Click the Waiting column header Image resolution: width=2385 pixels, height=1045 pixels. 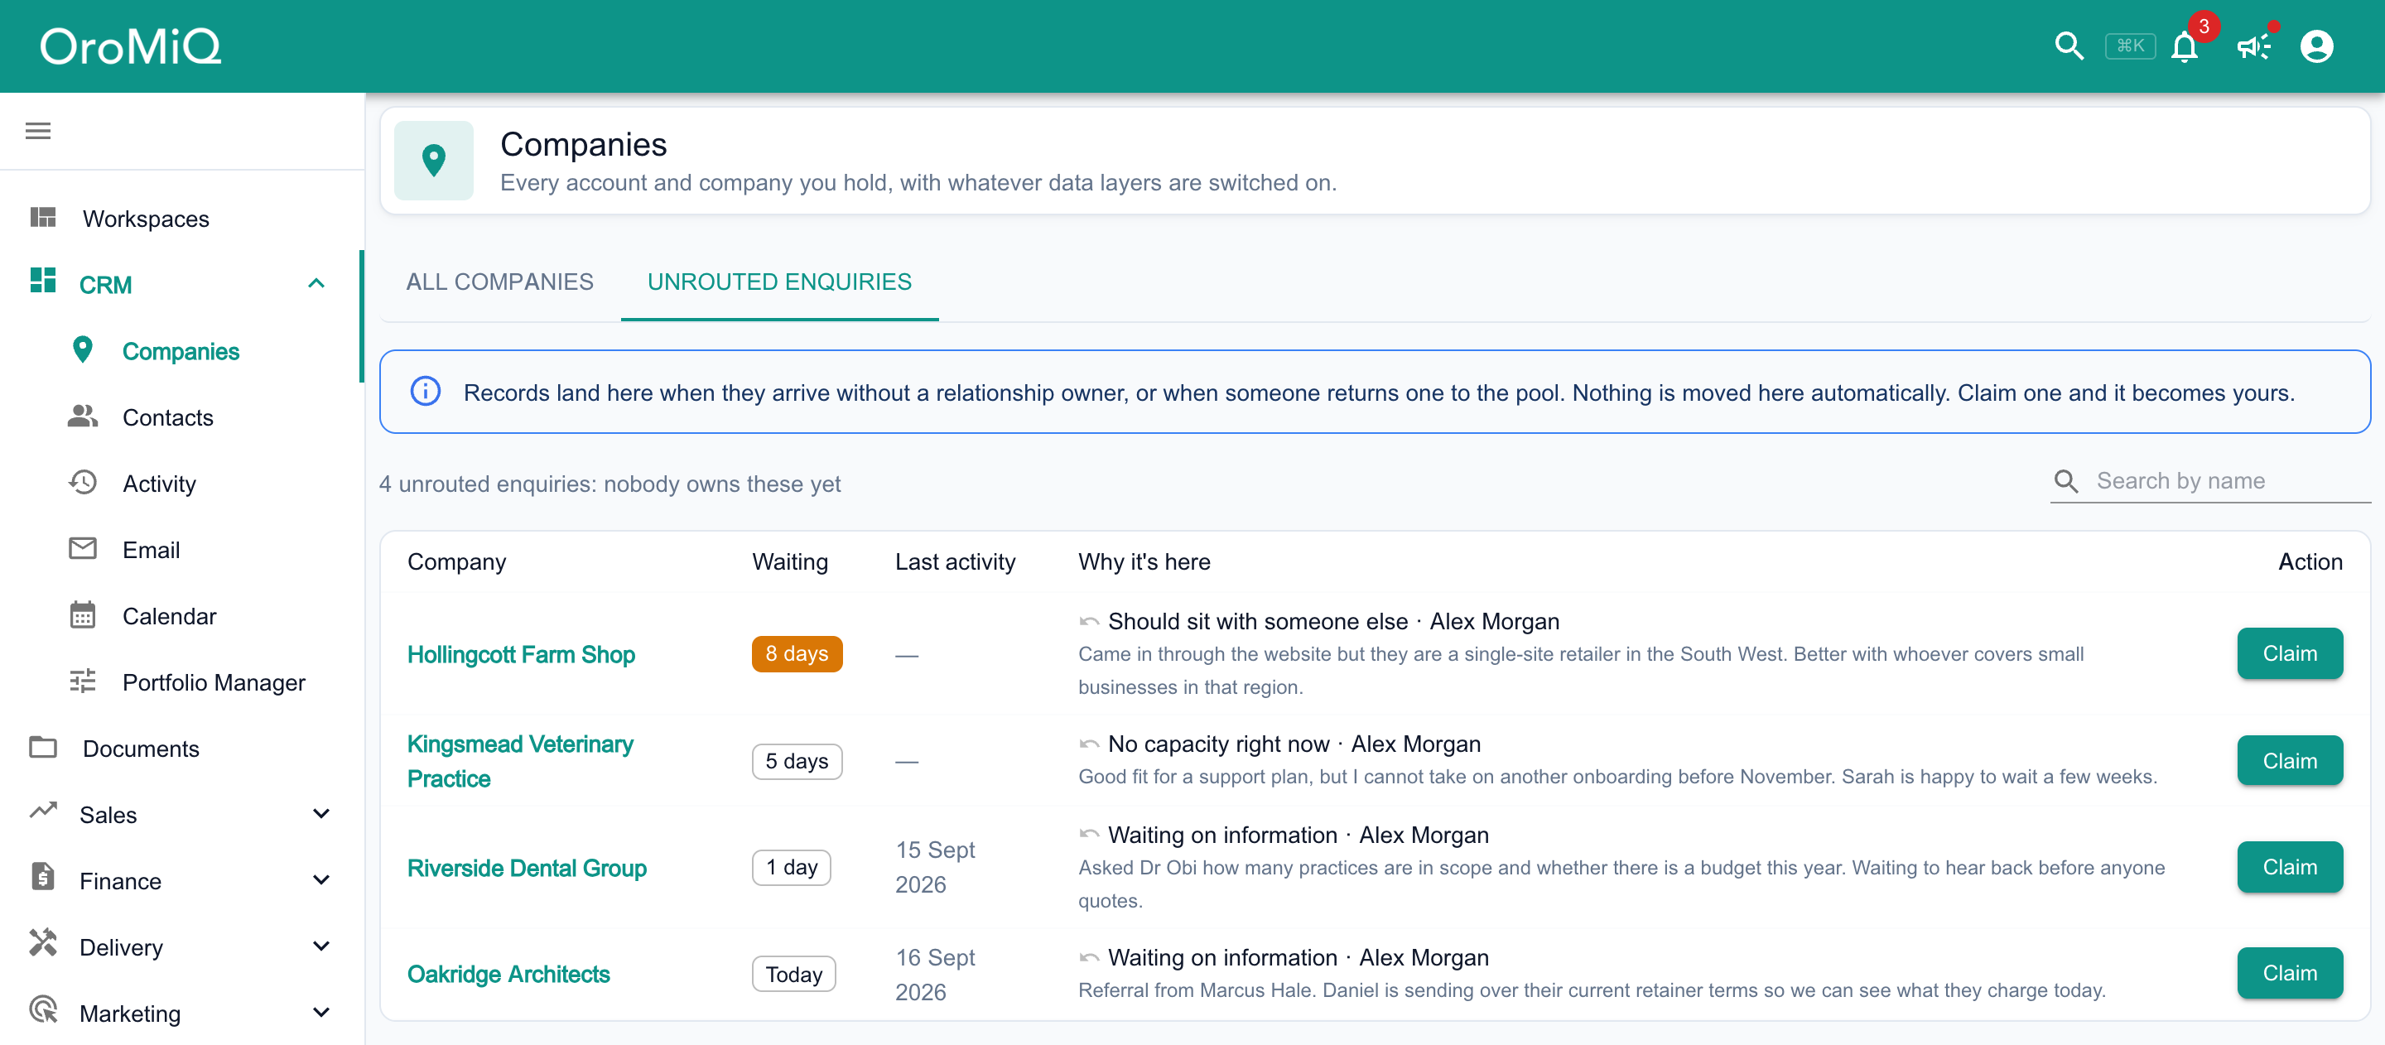click(789, 562)
